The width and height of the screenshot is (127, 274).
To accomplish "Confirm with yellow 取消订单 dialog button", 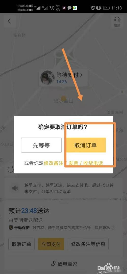I will (x=86, y=145).
